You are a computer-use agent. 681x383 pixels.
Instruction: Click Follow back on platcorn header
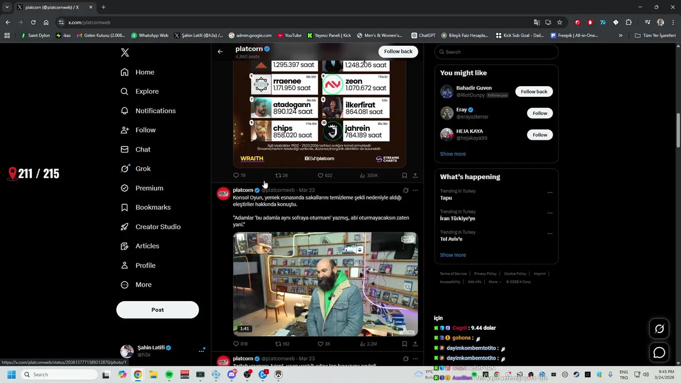(x=398, y=52)
